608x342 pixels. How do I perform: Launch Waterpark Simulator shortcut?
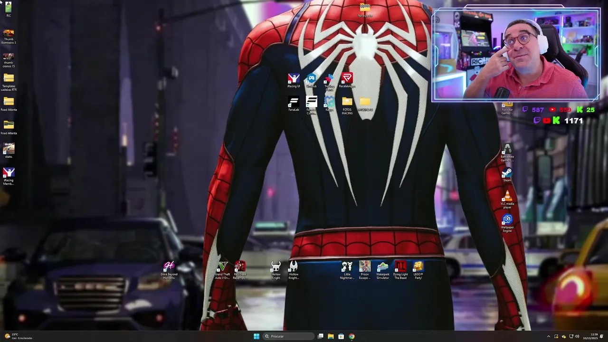tap(382, 270)
